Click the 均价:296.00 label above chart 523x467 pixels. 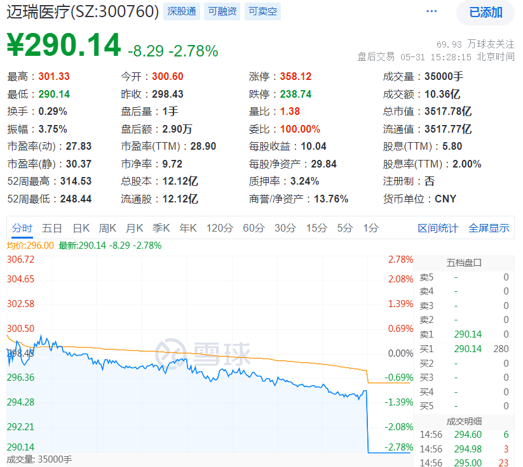(x=30, y=246)
